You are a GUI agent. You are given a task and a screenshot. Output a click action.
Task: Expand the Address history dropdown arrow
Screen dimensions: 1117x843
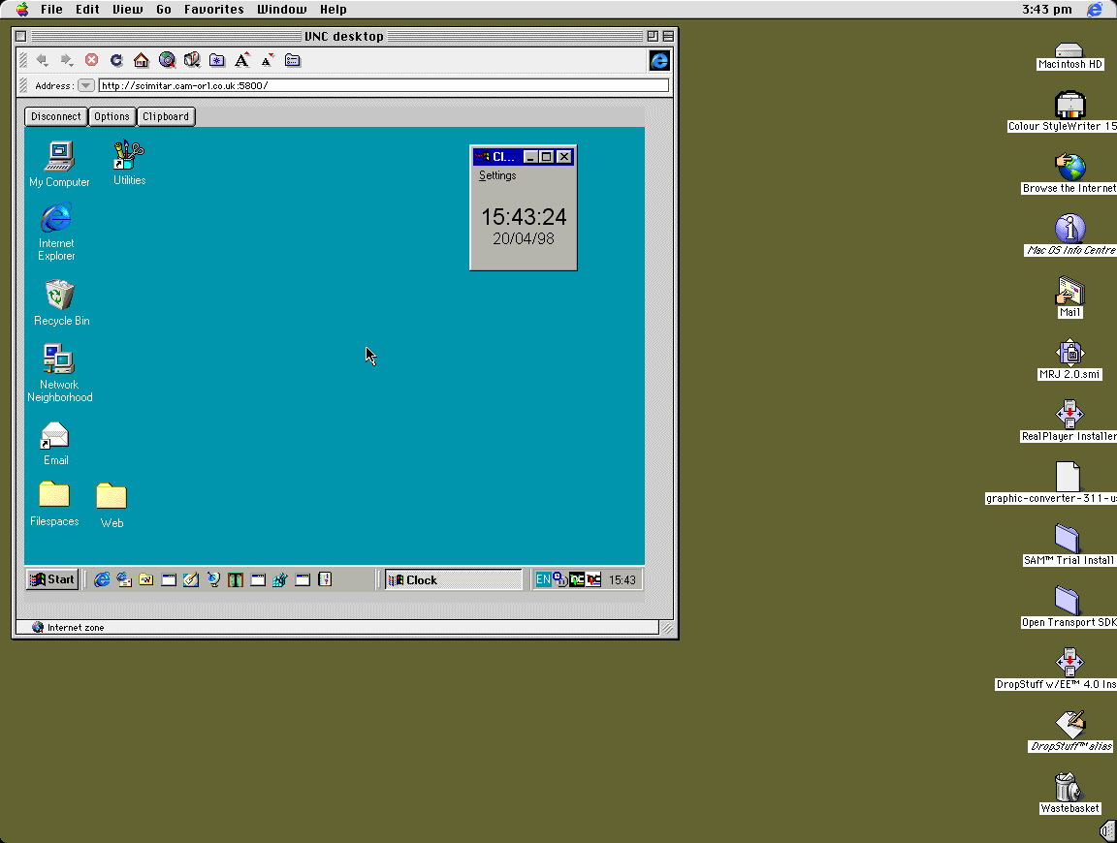(86, 85)
